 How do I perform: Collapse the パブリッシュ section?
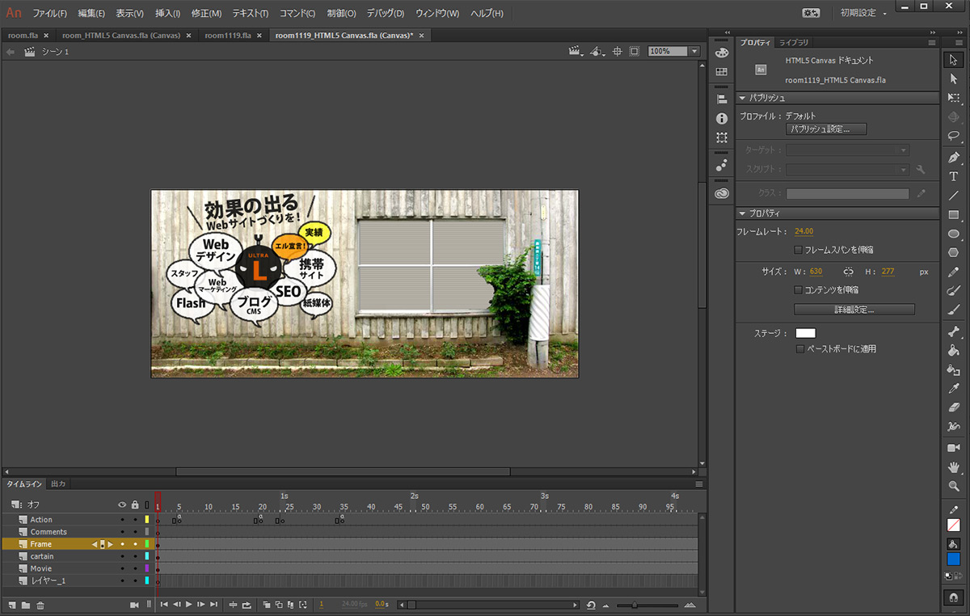[744, 98]
